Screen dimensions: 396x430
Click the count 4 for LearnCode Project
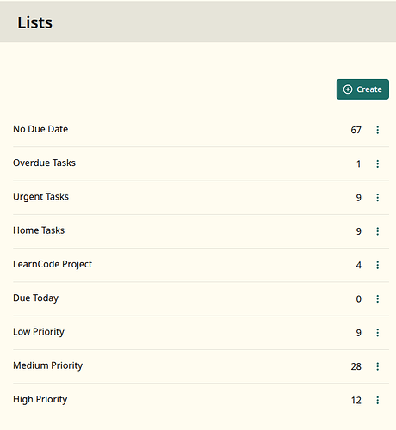[359, 266]
